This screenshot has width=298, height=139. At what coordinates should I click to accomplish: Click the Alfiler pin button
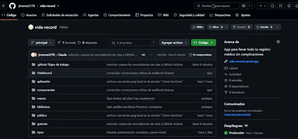198,27
